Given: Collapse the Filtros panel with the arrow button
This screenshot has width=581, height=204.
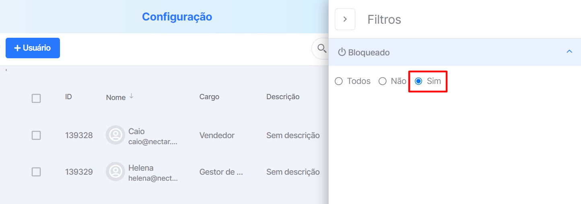Looking at the screenshot, I should coord(345,19).
